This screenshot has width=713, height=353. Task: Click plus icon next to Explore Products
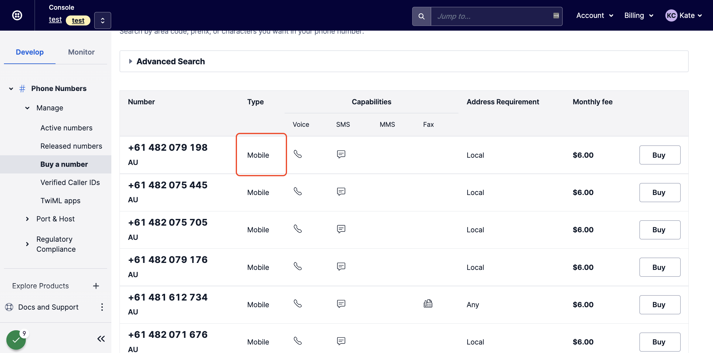[x=96, y=286]
